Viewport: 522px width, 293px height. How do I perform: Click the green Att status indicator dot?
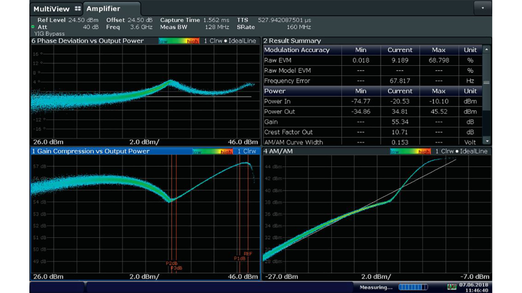pos(33,27)
